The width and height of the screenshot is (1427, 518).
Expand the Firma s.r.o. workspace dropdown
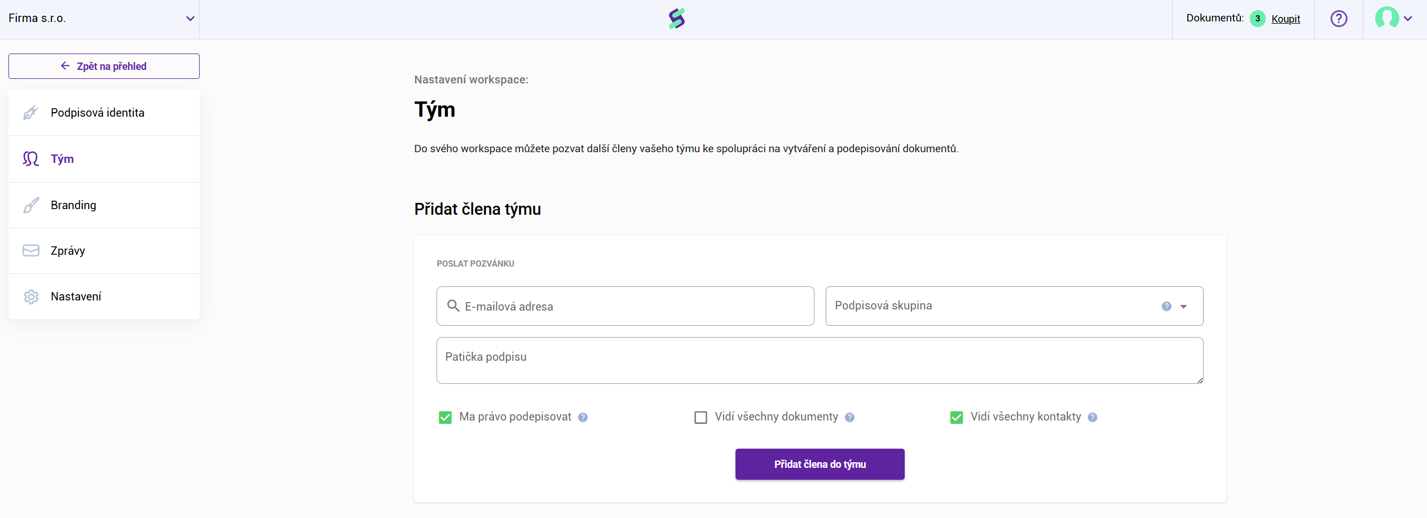(190, 19)
